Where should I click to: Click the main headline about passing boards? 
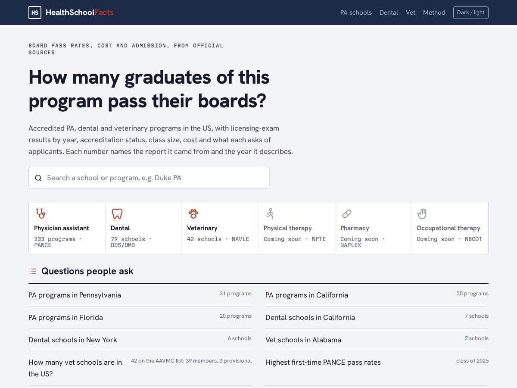click(x=149, y=89)
